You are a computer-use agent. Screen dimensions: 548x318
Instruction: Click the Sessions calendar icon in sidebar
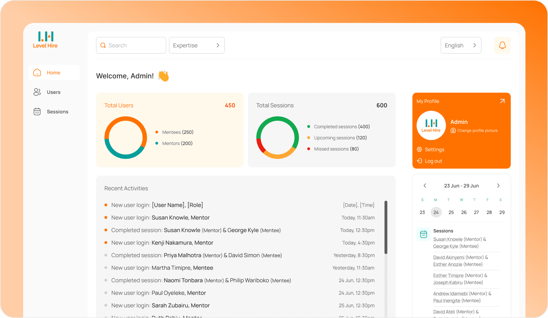(x=37, y=112)
